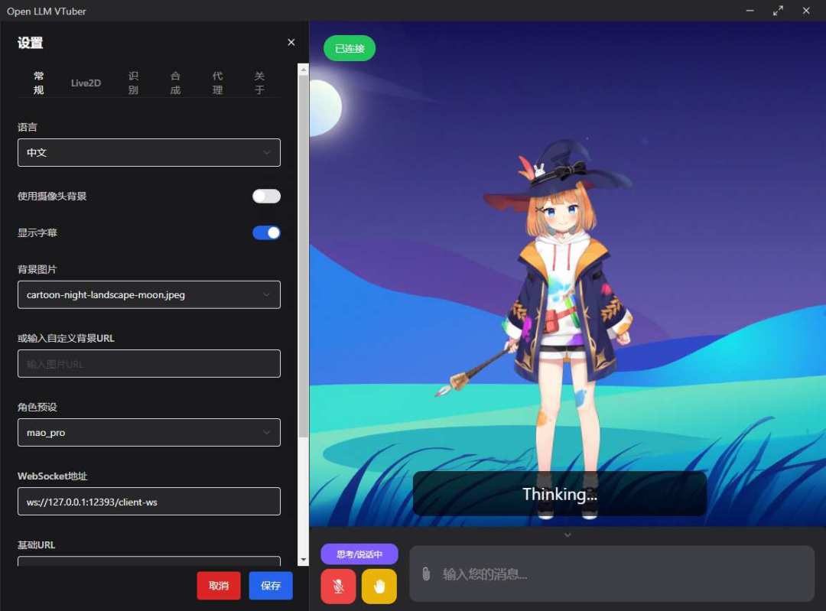Toggle the 显示字幕 switch off
The image size is (826, 611).
tap(267, 232)
